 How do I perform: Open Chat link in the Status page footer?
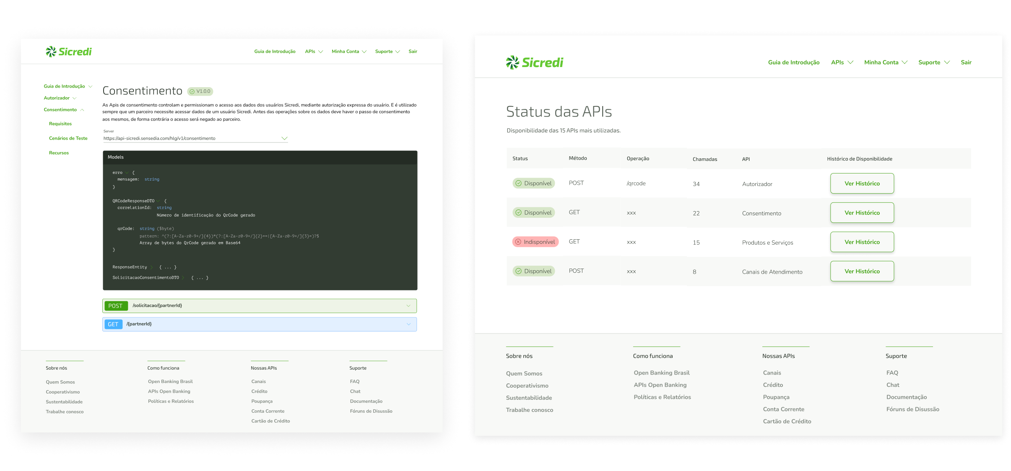click(x=893, y=385)
